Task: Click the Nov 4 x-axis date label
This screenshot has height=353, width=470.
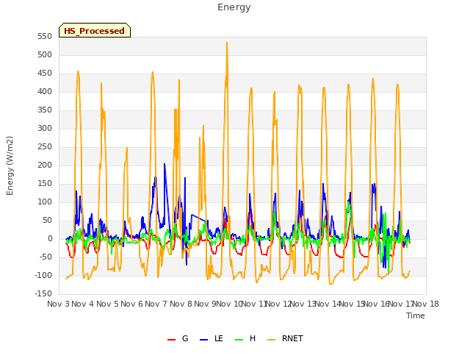Action: pyautogui.click(x=83, y=304)
